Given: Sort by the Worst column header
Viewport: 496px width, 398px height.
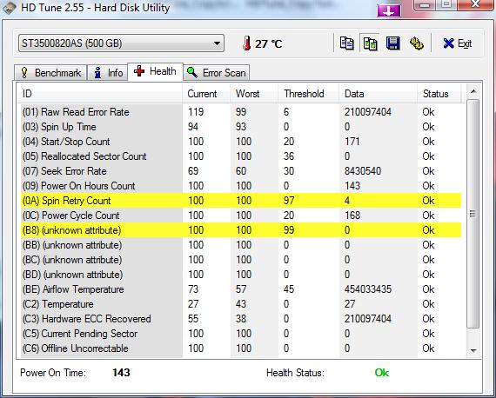Looking at the screenshot, I should pos(254,94).
